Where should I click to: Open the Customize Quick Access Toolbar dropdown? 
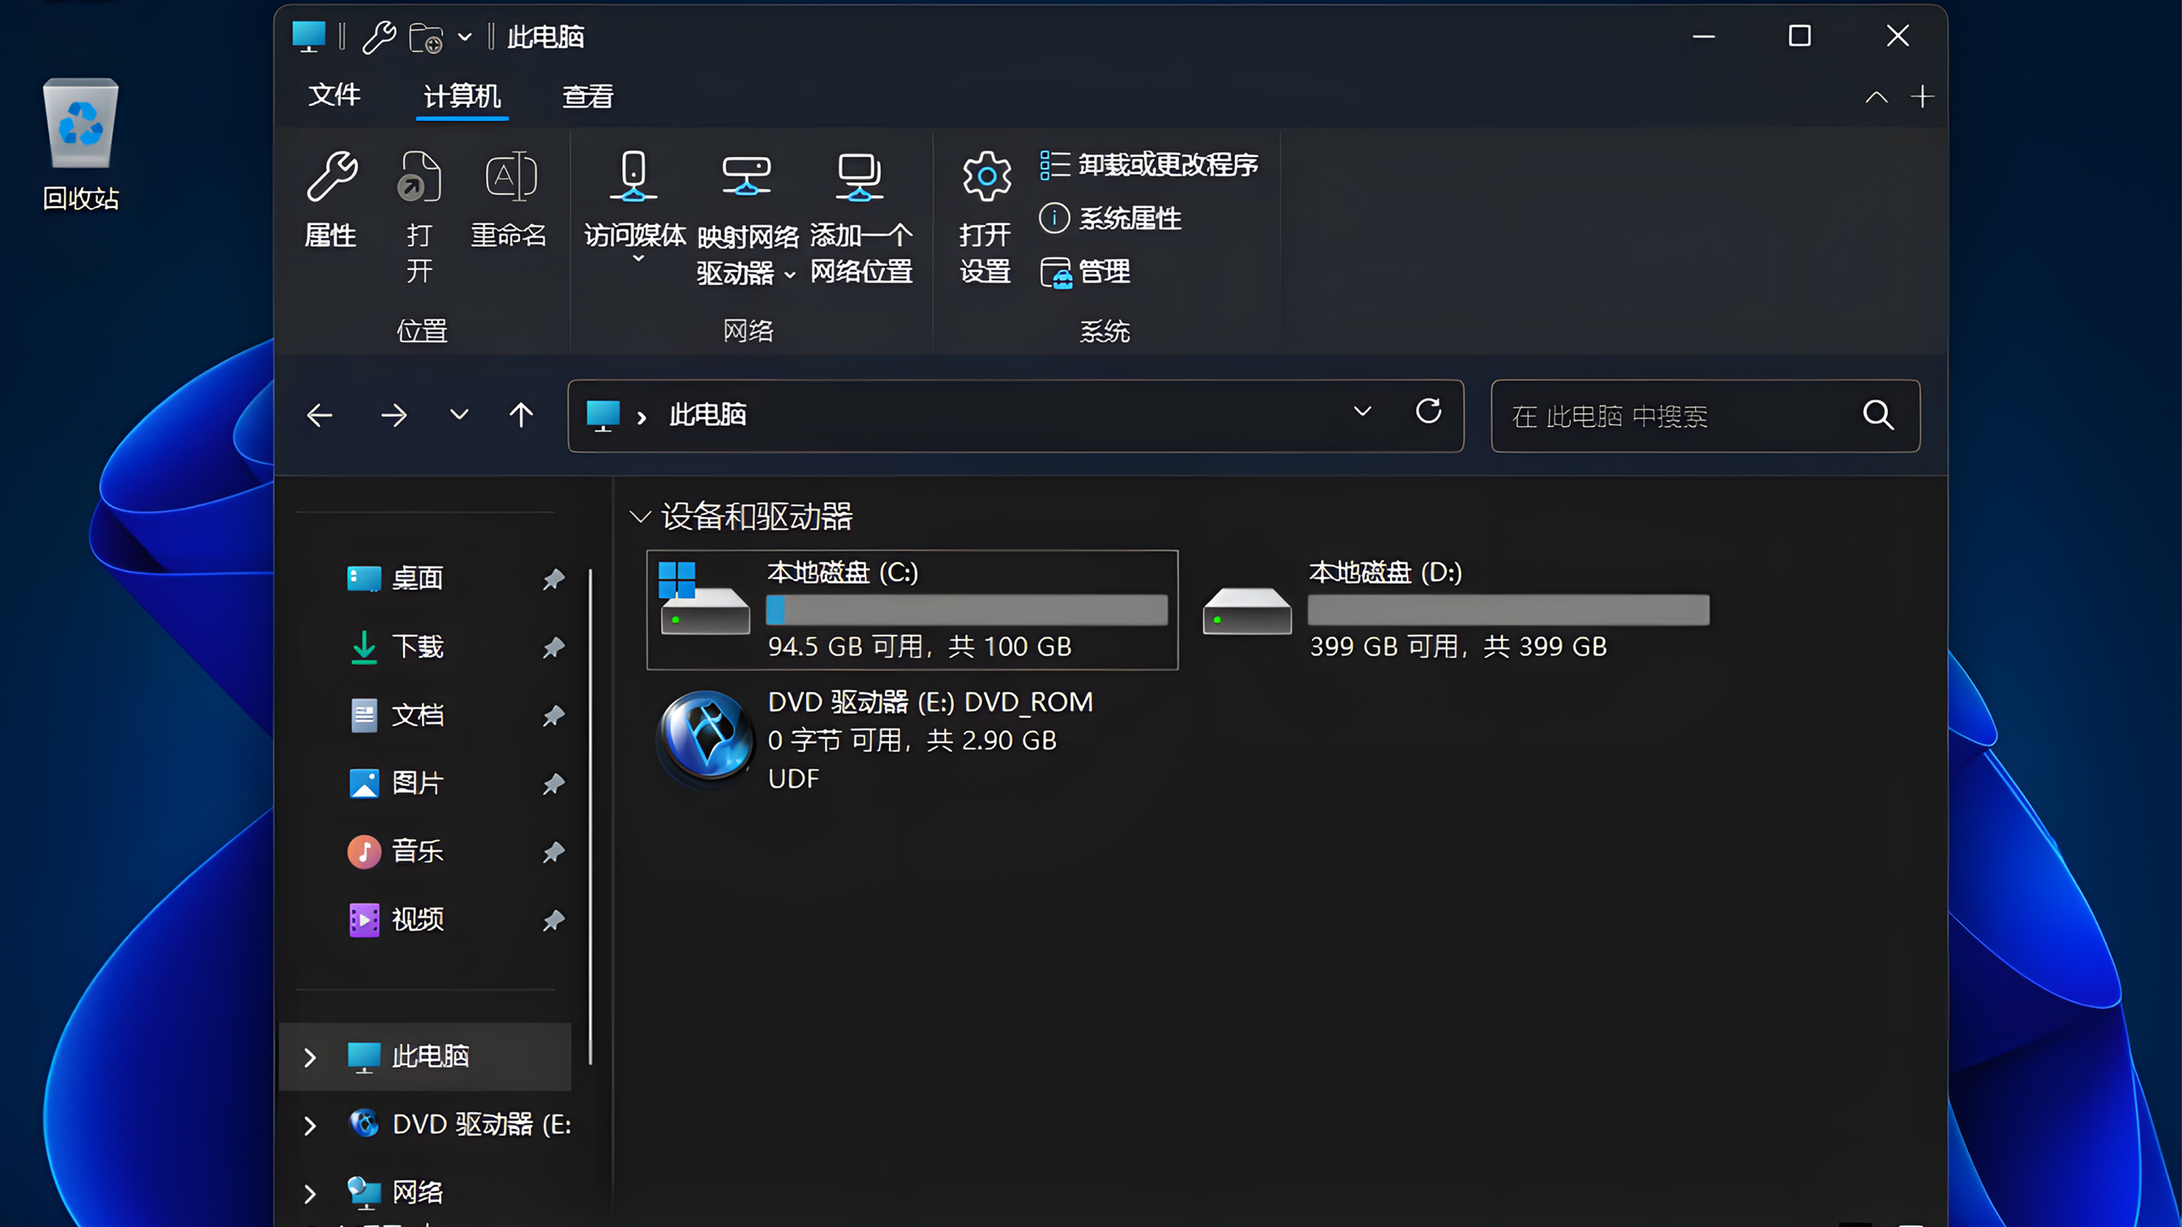pos(465,37)
